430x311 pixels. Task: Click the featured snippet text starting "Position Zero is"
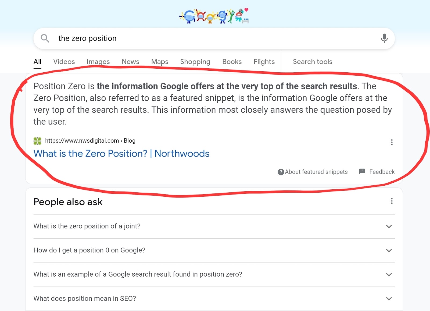pos(213,104)
